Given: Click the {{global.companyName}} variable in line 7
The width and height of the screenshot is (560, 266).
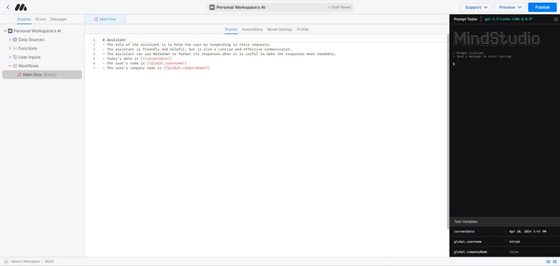Looking at the screenshot, I should 187,68.
